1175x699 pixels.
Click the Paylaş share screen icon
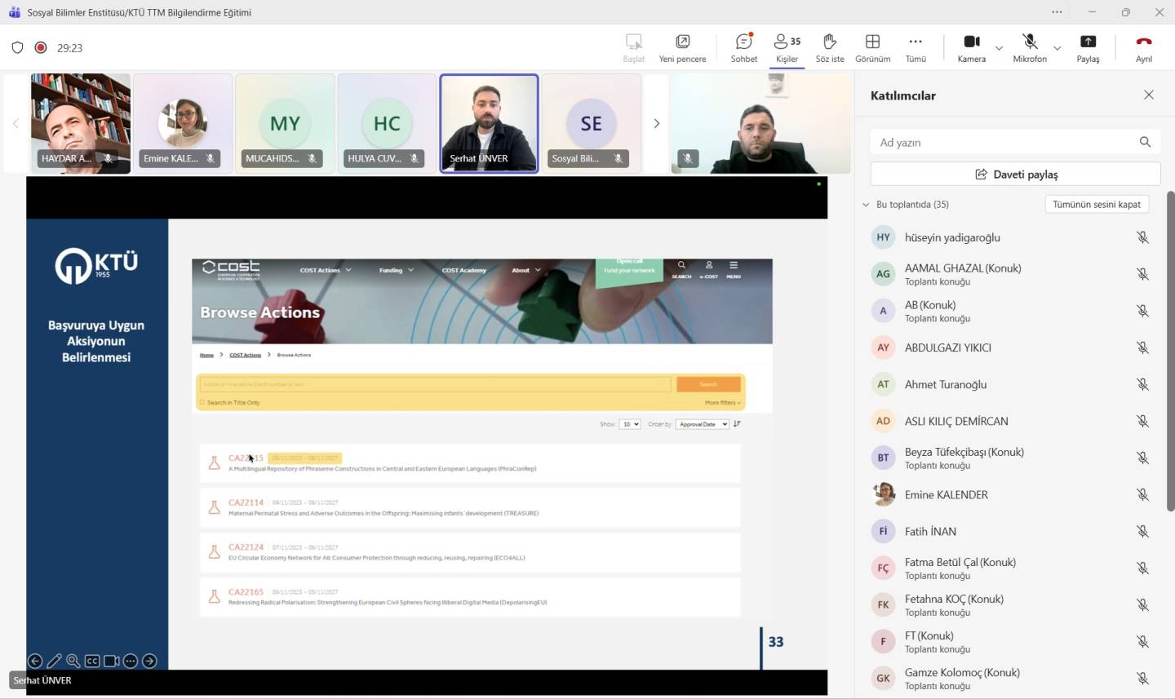coord(1087,47)
